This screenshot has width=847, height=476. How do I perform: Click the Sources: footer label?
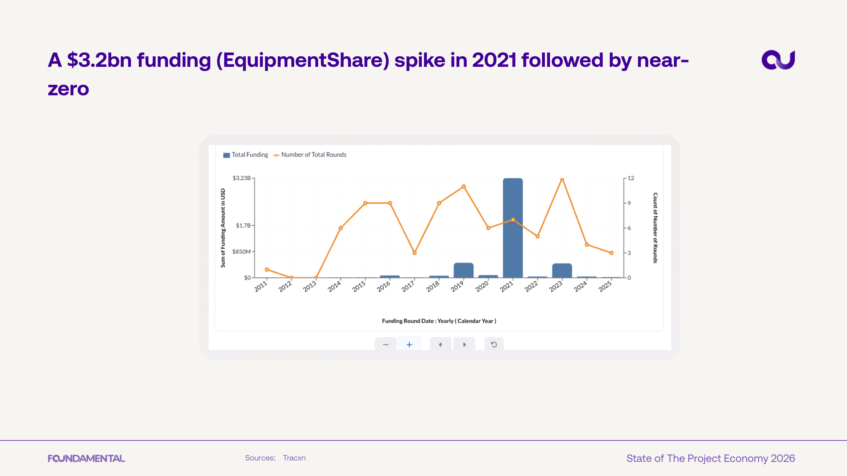[x=260, y=458]
